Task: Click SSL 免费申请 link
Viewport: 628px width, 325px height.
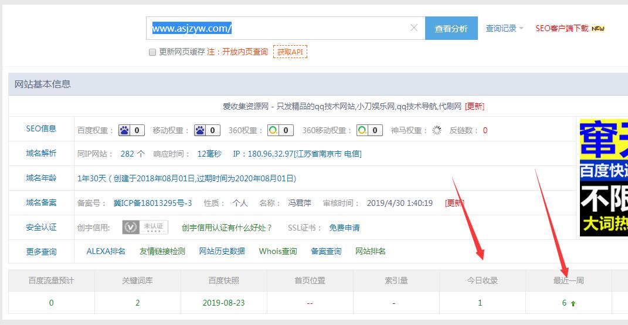Action: point(344,228)
